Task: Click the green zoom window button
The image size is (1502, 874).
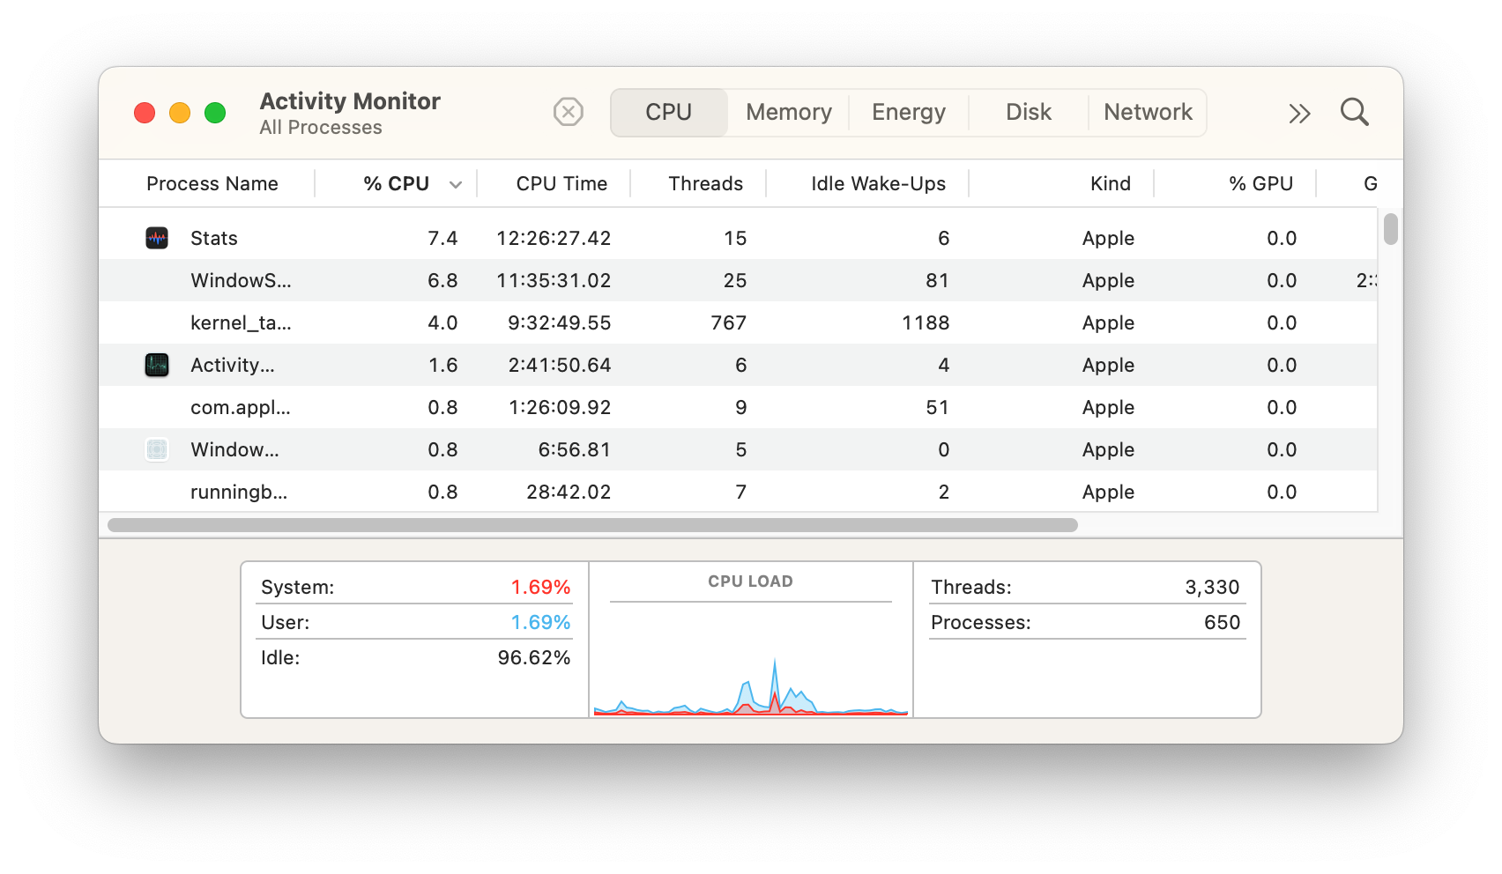Action: 215,113
